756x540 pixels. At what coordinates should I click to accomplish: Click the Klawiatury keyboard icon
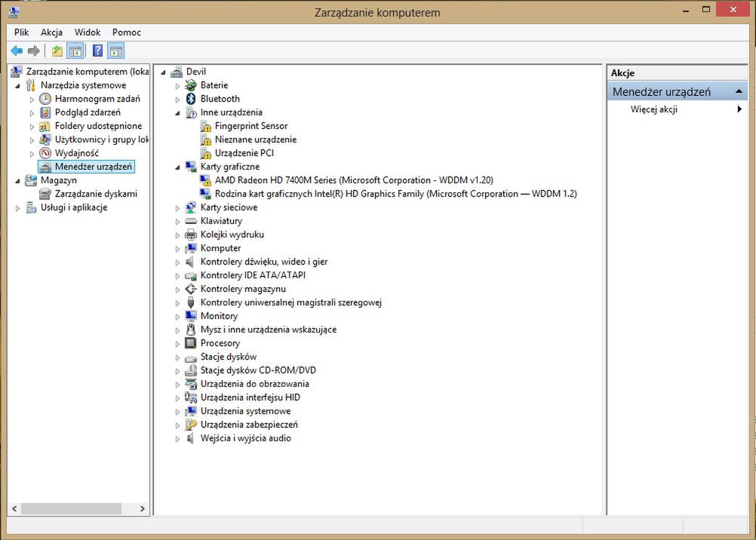tap(191, 221)
